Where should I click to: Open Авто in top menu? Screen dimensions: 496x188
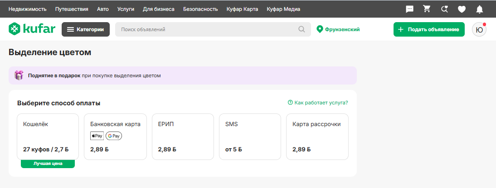click(x=103, y=9)
